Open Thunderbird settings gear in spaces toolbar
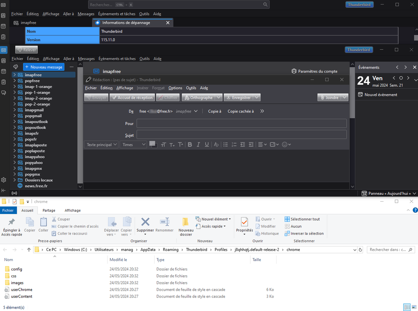 tap(3, 180)
